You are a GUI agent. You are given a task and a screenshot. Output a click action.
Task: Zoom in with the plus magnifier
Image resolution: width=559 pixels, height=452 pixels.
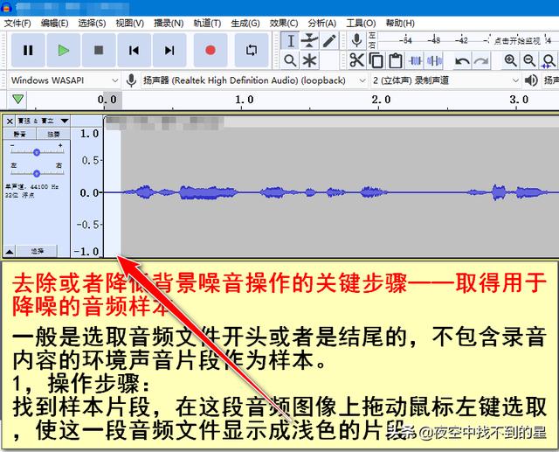tap(510, 60)
